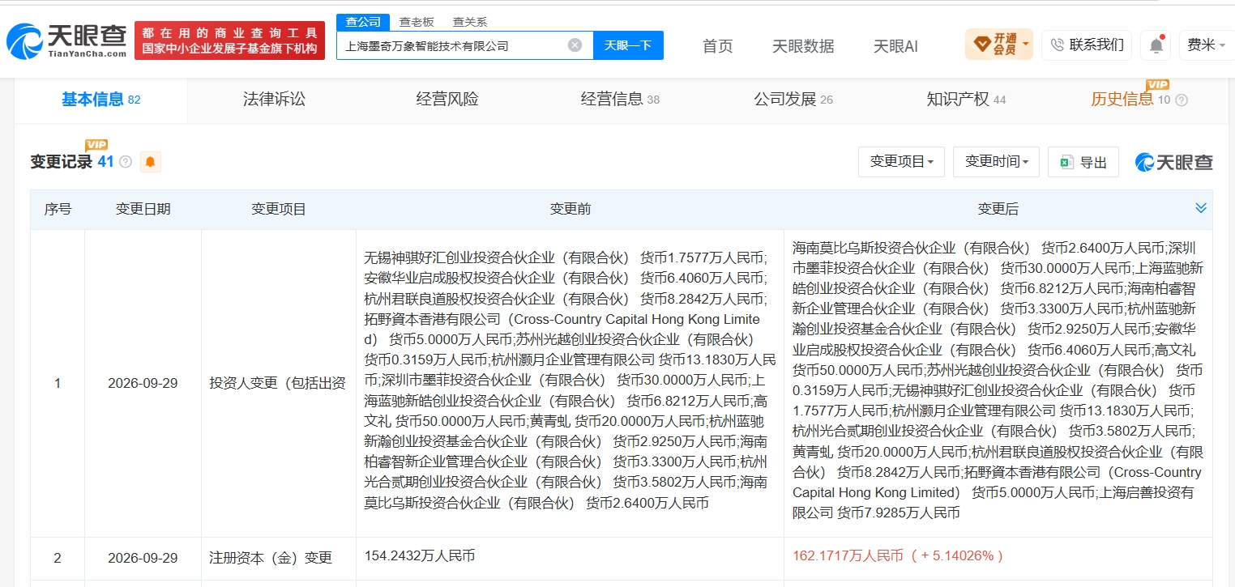
Task: Click the 投资人变更 change item cell
Action: coord(279,383)
